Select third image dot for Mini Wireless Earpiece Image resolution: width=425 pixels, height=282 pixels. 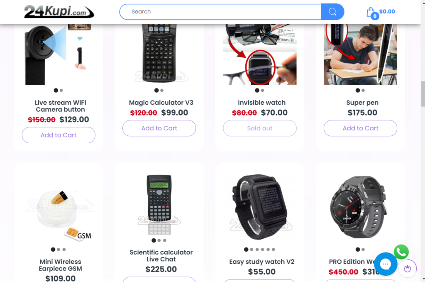coord(64,250)
